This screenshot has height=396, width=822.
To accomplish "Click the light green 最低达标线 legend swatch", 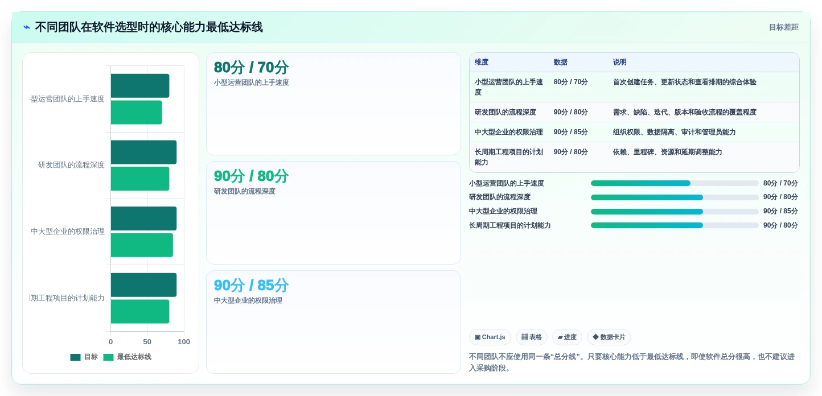I will tap(108, 357).
